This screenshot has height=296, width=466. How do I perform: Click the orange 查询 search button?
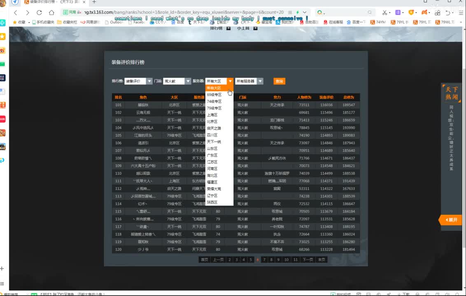(279, 81)
